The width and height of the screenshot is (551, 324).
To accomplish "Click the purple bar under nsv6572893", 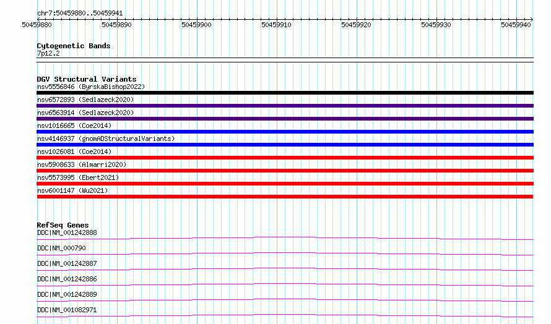I will click(285, 106).
